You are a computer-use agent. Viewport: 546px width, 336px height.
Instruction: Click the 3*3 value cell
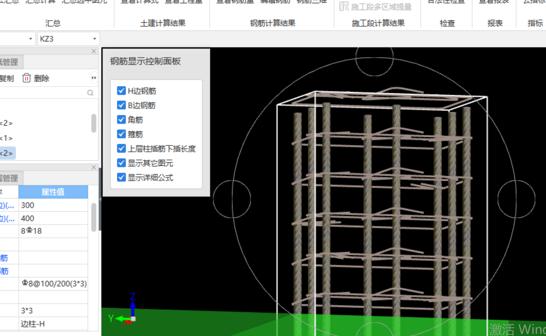pyautogui.click(x=53, y=310)
